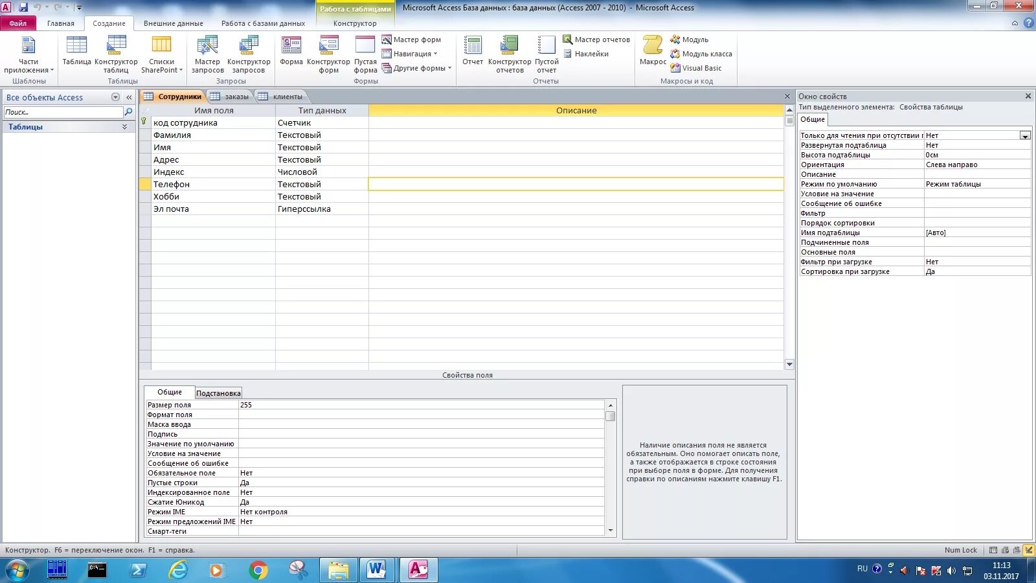Open Конструктор таблиц tool
The height and width of the screenshot is (583, 1036).
point(116,55)
